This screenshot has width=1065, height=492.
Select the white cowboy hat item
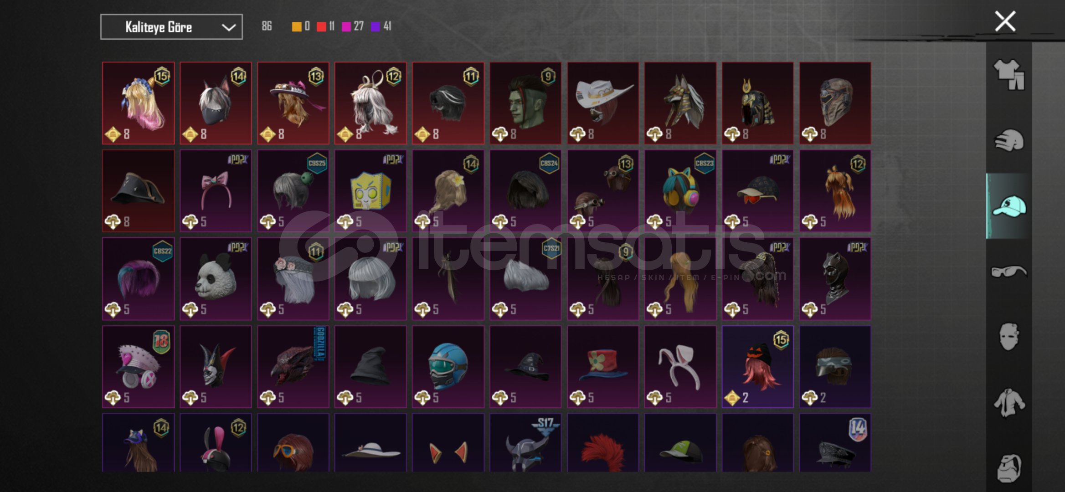coord(603,103)
